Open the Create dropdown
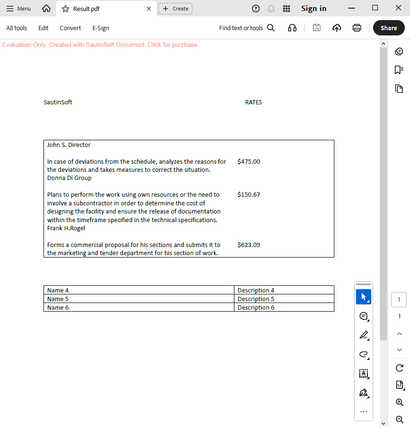This screenshot has width=410, height=427. tap(175, 8)
